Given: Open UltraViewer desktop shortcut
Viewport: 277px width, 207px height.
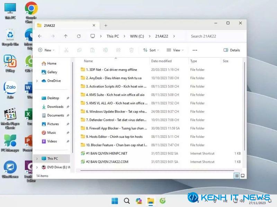Looking at the screenshot, I should (10, 169).
